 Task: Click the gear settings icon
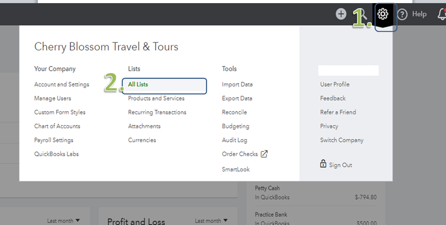pyautogui.click(x=383, y=14)
